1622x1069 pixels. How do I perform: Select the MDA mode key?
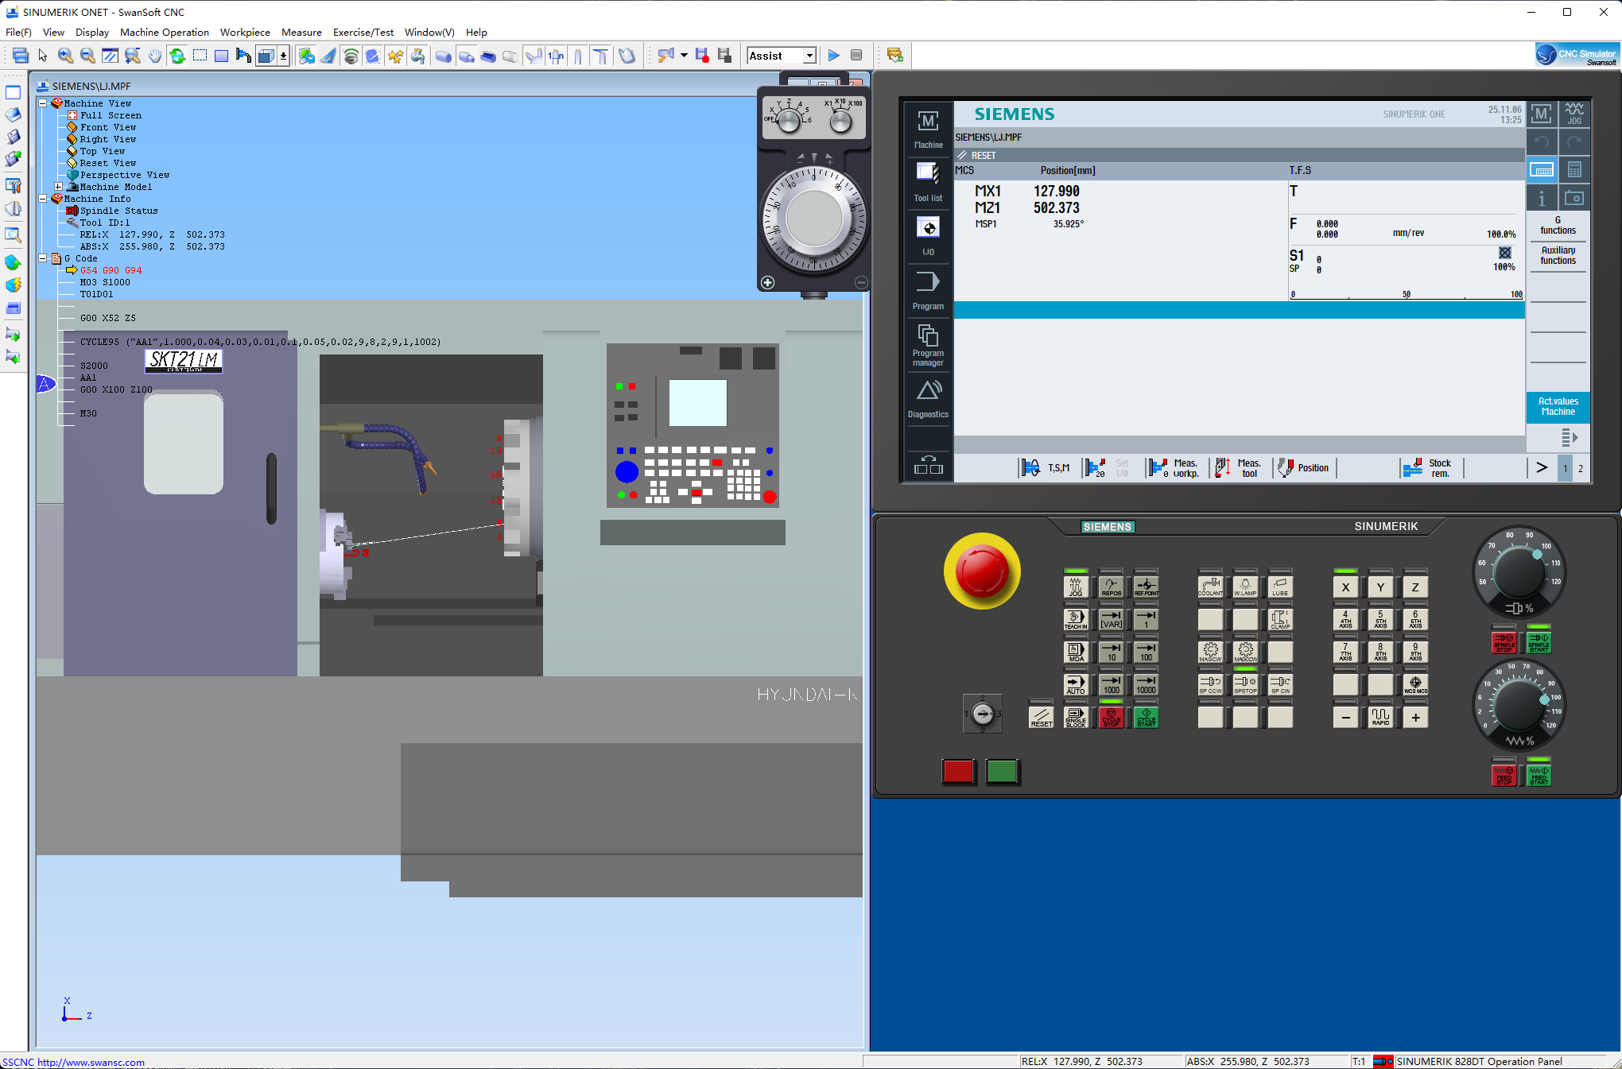1075,652
